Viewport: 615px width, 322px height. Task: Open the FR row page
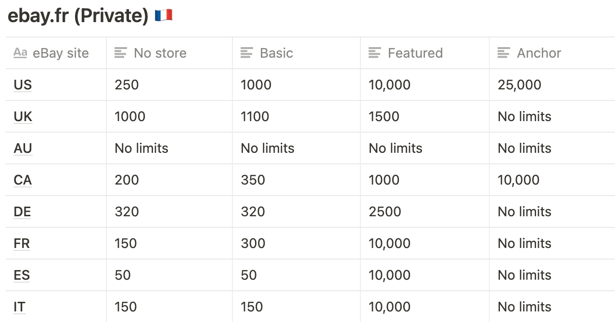(22, 243)
